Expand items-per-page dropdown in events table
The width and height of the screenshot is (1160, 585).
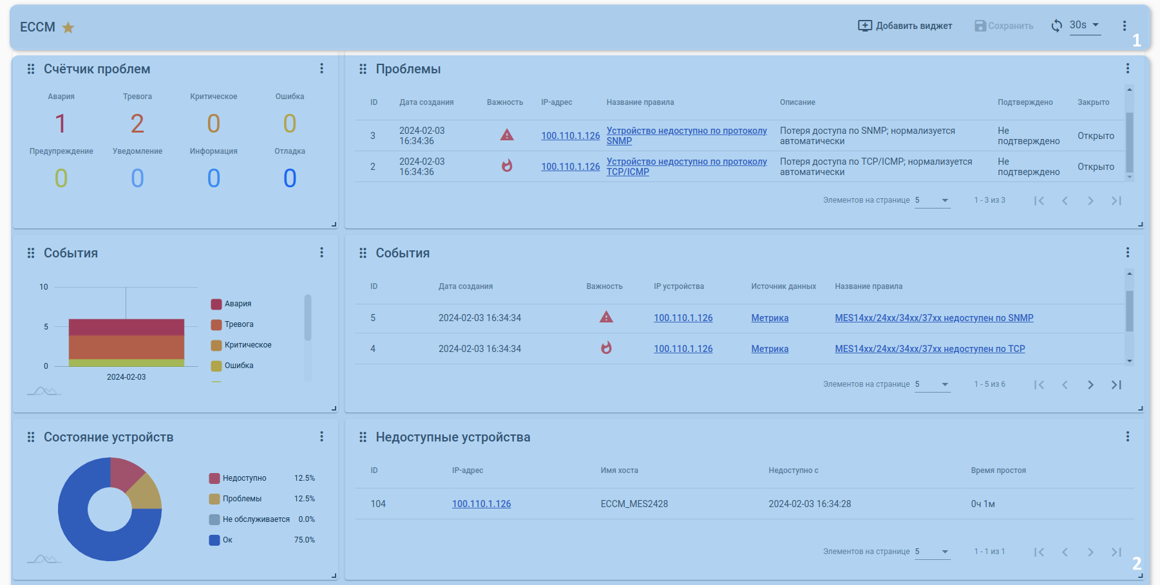click(x=932, y=384)
